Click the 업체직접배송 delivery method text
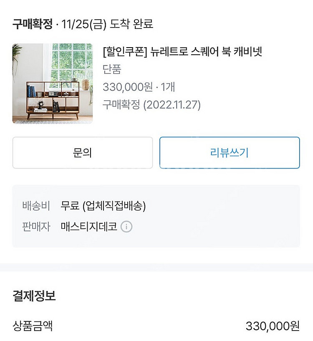The height and width of the screenshot is (341, 313). [114, 206]
